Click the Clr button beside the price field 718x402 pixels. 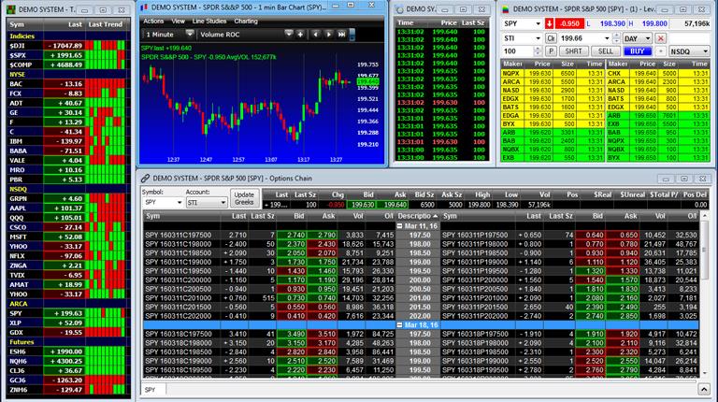(x=551, y=38)
